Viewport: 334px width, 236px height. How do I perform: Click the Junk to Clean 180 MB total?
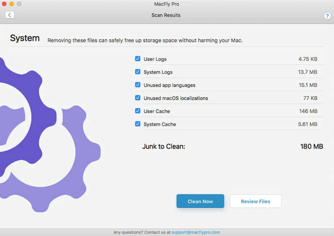click(x=311, y=146)
